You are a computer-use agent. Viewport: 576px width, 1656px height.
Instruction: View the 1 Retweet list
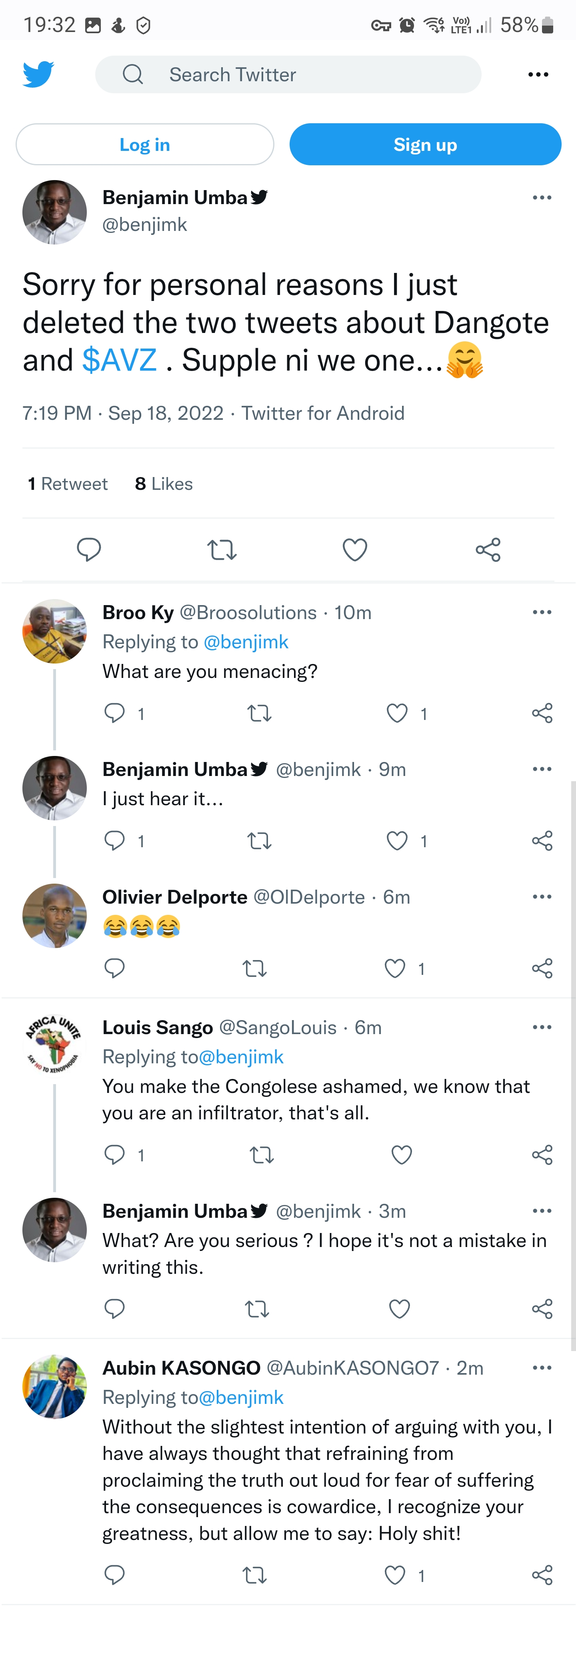click(x=68, y=483)
